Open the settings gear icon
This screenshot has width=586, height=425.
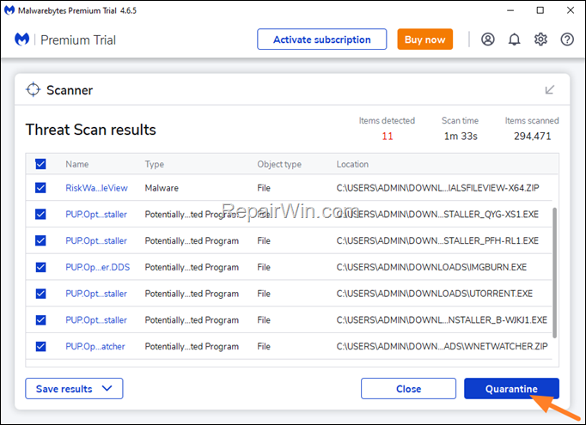click(540, 39)
